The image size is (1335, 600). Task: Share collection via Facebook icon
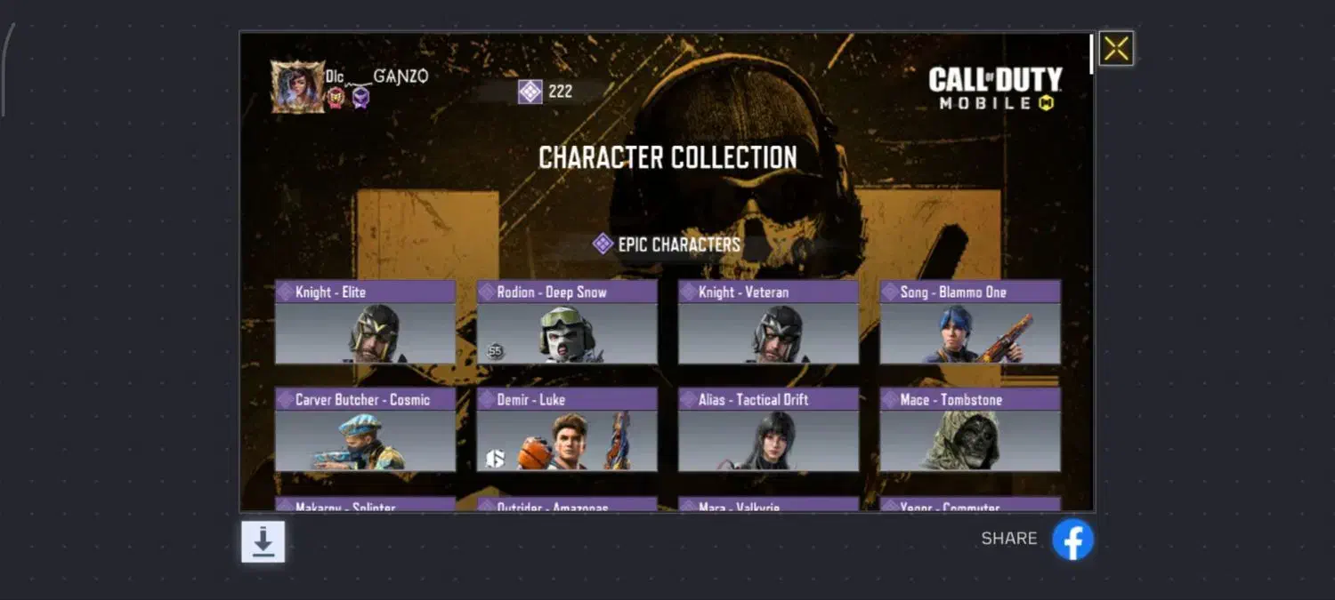1072,540
